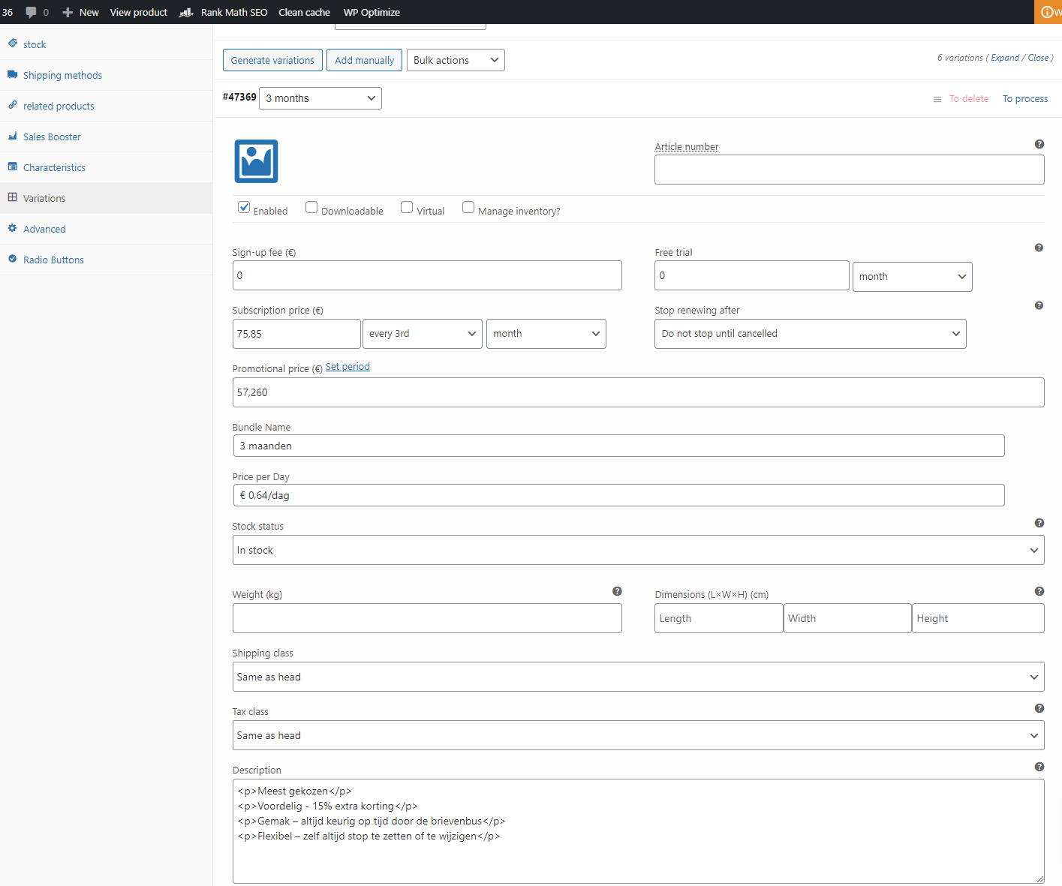The height and width of the screenshot is (886, 1062).
Task: Click the plus New icon in admin bar
Action: [x=68, y=12]
